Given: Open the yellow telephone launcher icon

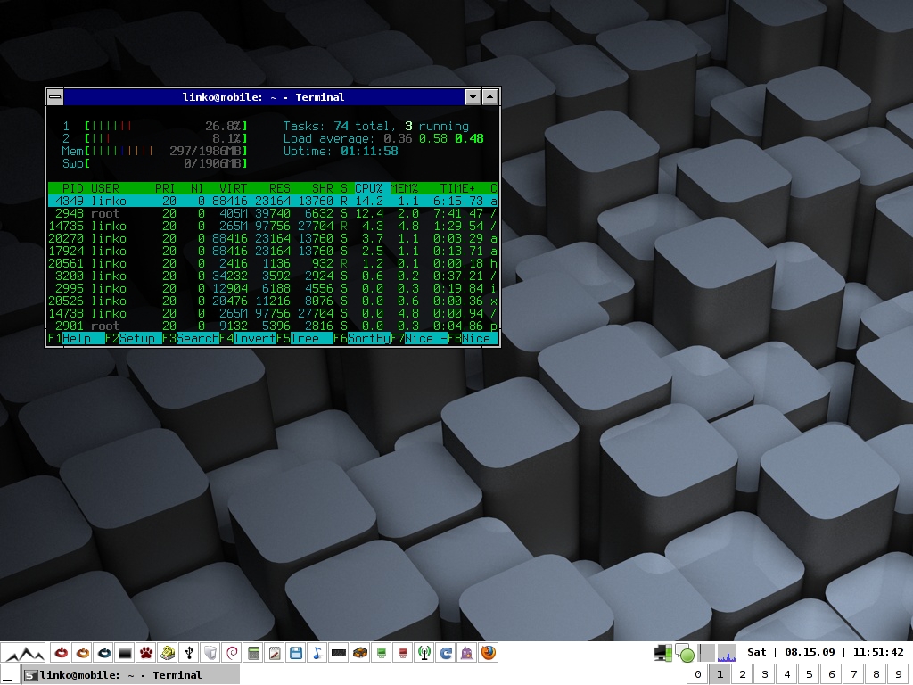Looking at the screenshot, I should (x=168, y=653).
